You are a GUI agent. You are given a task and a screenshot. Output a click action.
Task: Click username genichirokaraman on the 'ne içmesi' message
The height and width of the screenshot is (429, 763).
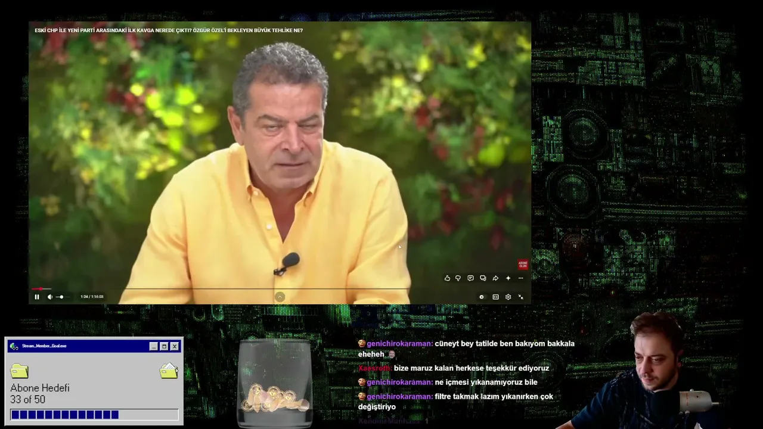click(400, 382)
